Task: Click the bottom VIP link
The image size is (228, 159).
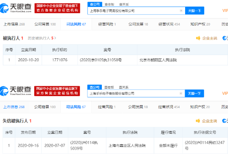Action: (225, 93)
